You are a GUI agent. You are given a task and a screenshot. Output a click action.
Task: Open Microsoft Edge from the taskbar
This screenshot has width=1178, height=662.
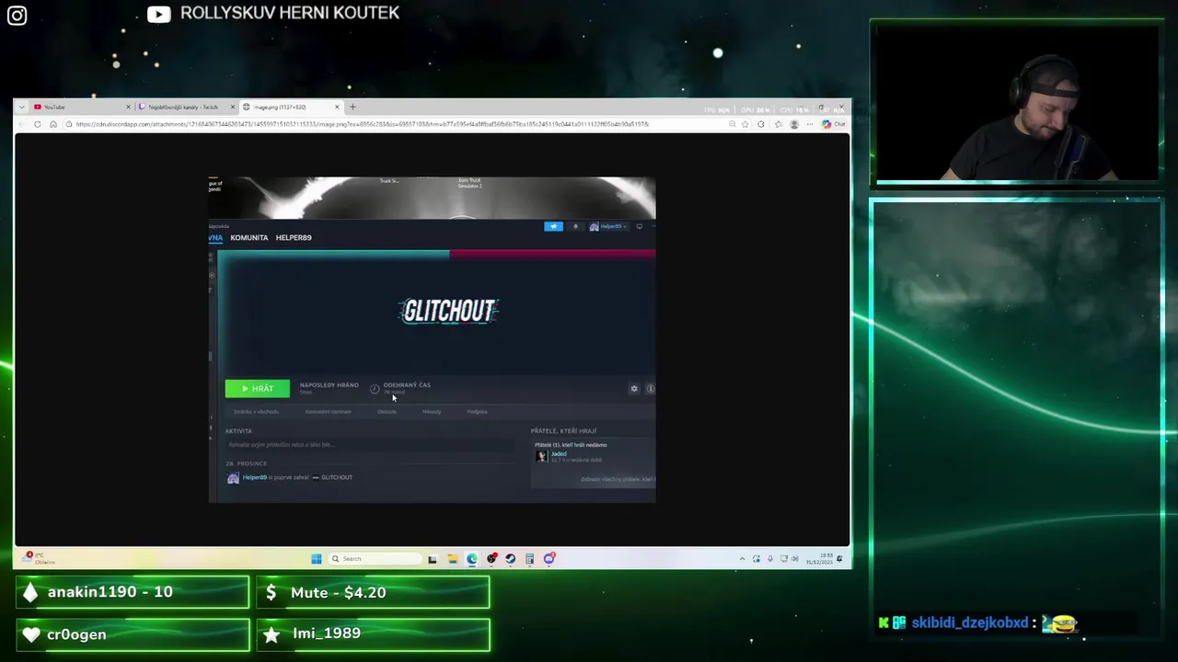[472, 558]
